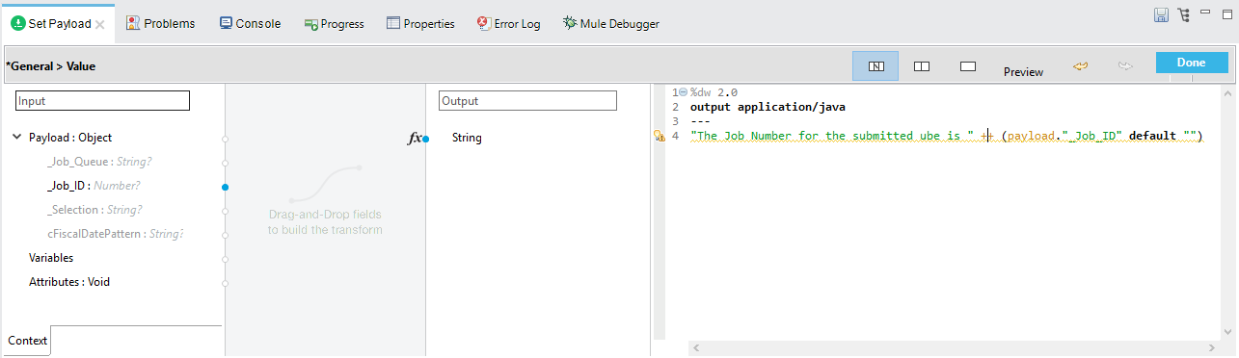Click the *General > Value breadcrumb

point(51,66)
